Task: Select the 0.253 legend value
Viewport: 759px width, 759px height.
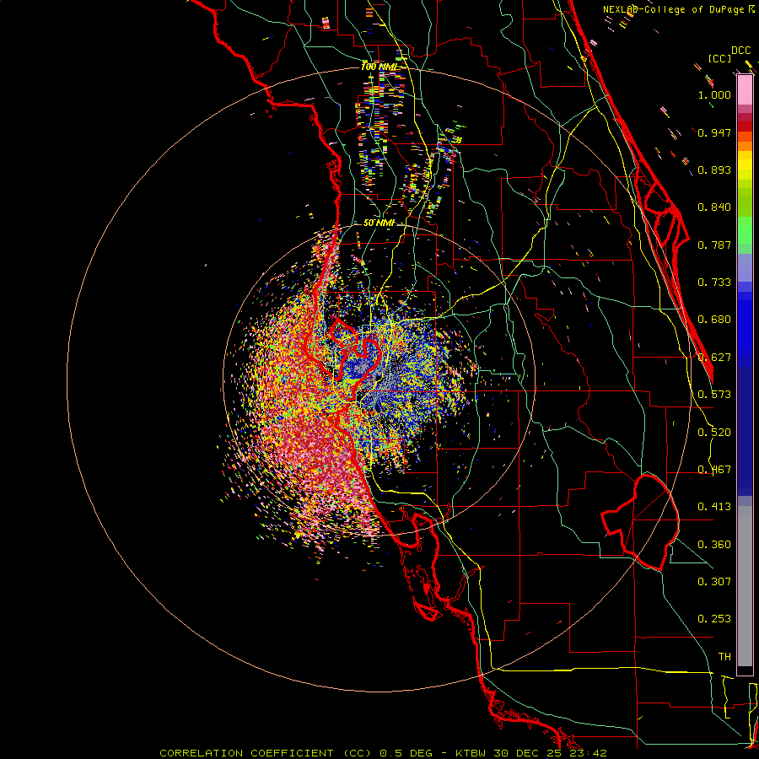Action: click(714, 619)
